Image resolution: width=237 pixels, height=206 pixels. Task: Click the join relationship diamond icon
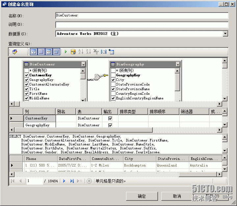(98, 77)
